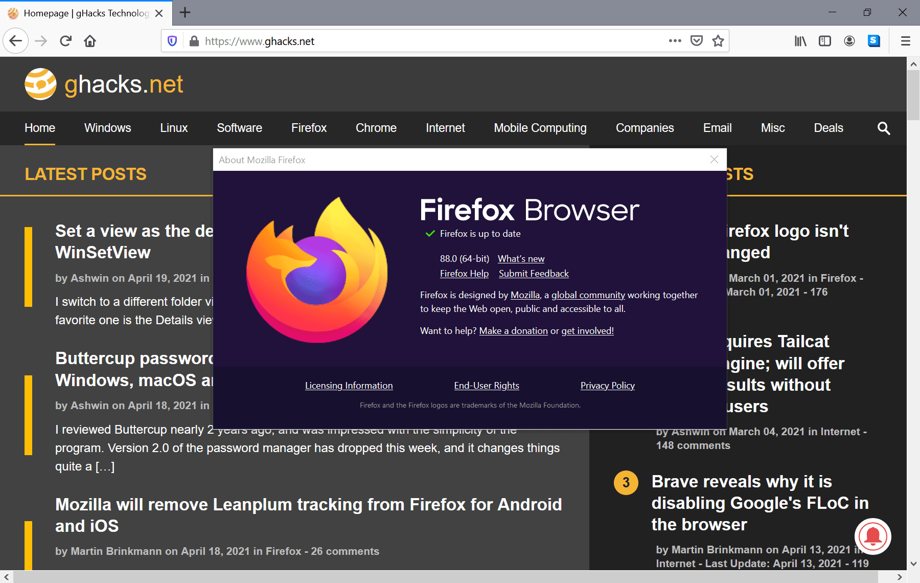The height and width of the screenshot is (583, 920).
Task: Click the Home button in the toolbar
Action: pos(90,41)
